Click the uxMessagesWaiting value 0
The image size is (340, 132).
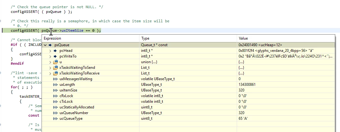pyautogui.click(x=239, y=79)
